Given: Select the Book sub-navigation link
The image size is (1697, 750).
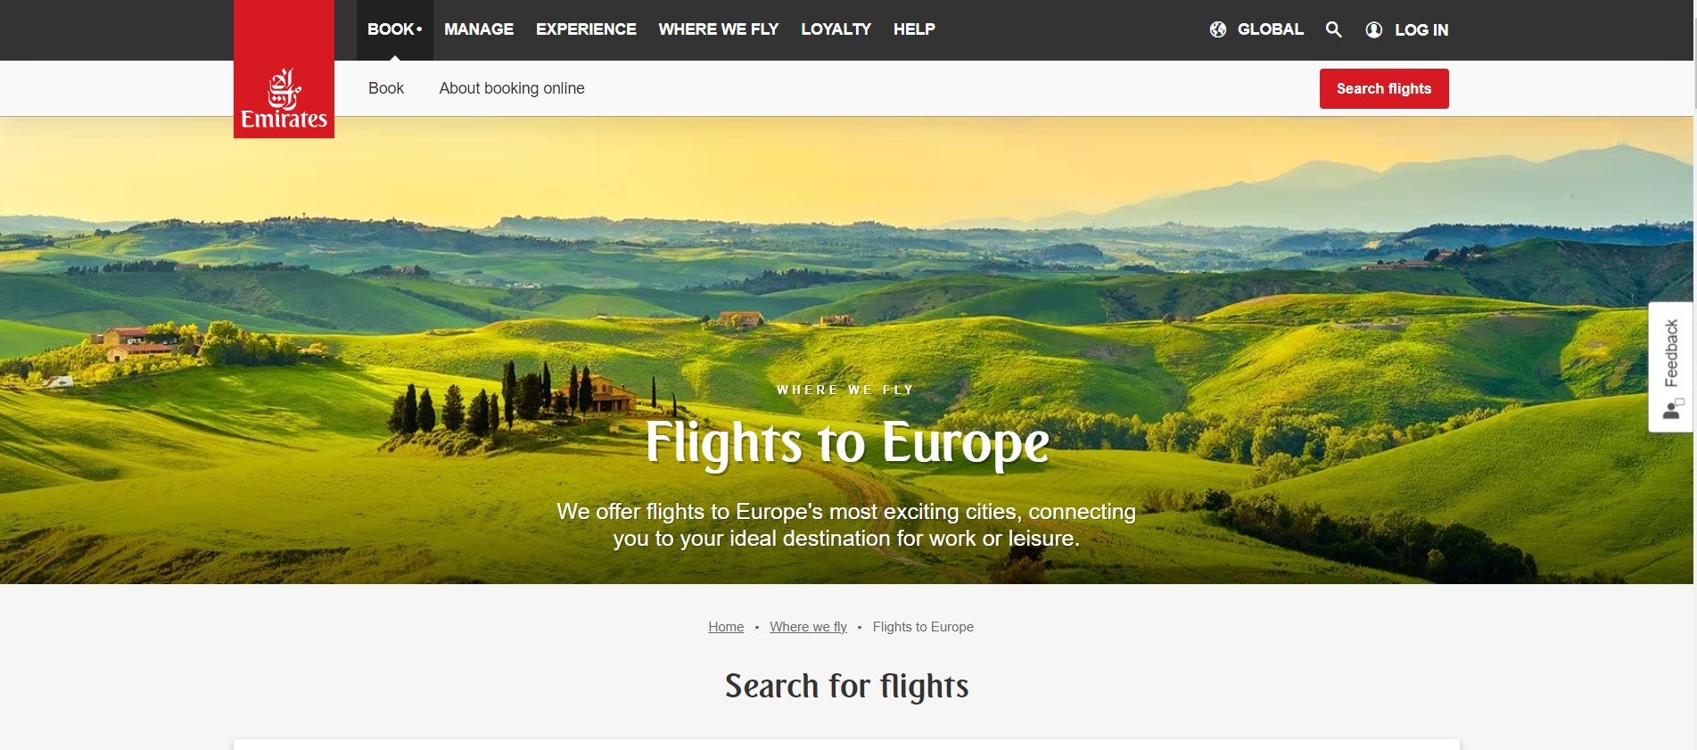Looking at the screenshot, I should [386, 88].
